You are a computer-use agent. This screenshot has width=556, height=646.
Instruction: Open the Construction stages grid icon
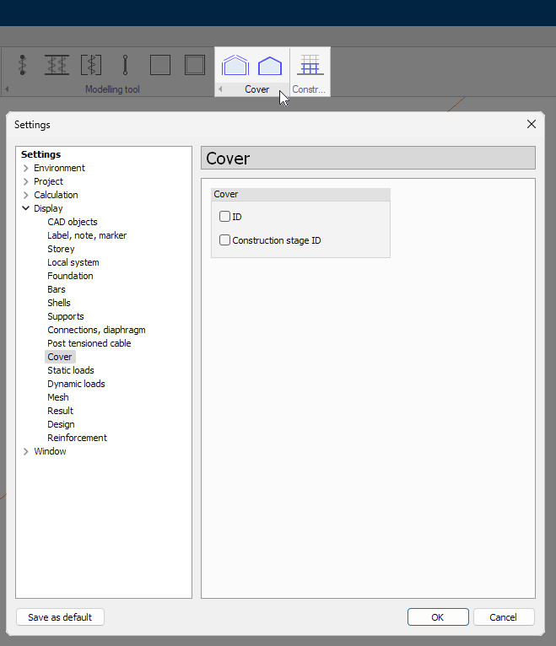[310, 65]
